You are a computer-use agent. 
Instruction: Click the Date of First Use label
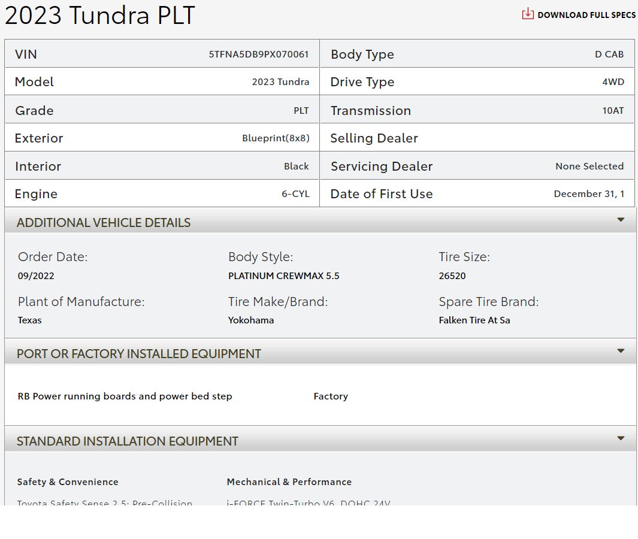click(381, 194)
